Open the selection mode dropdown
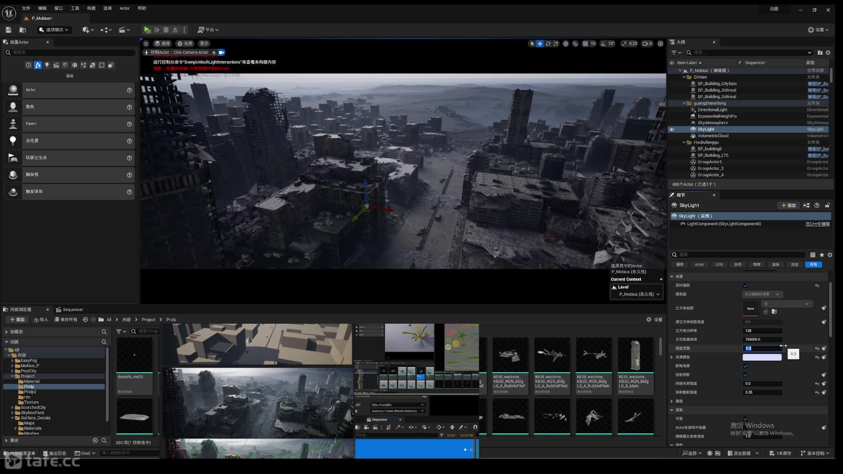This screenshot has width=843, height=474. [x=54, y=30]
